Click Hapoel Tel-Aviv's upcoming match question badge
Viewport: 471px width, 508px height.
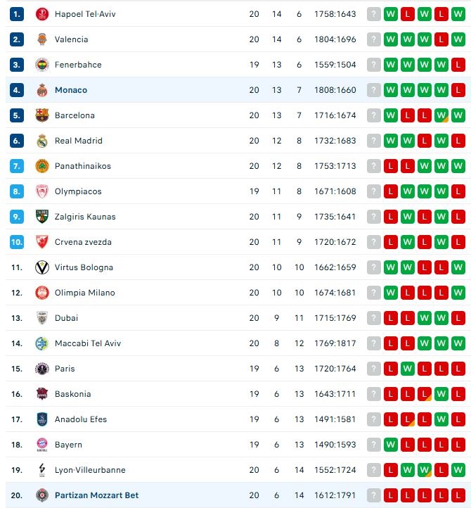coord(373,14)
